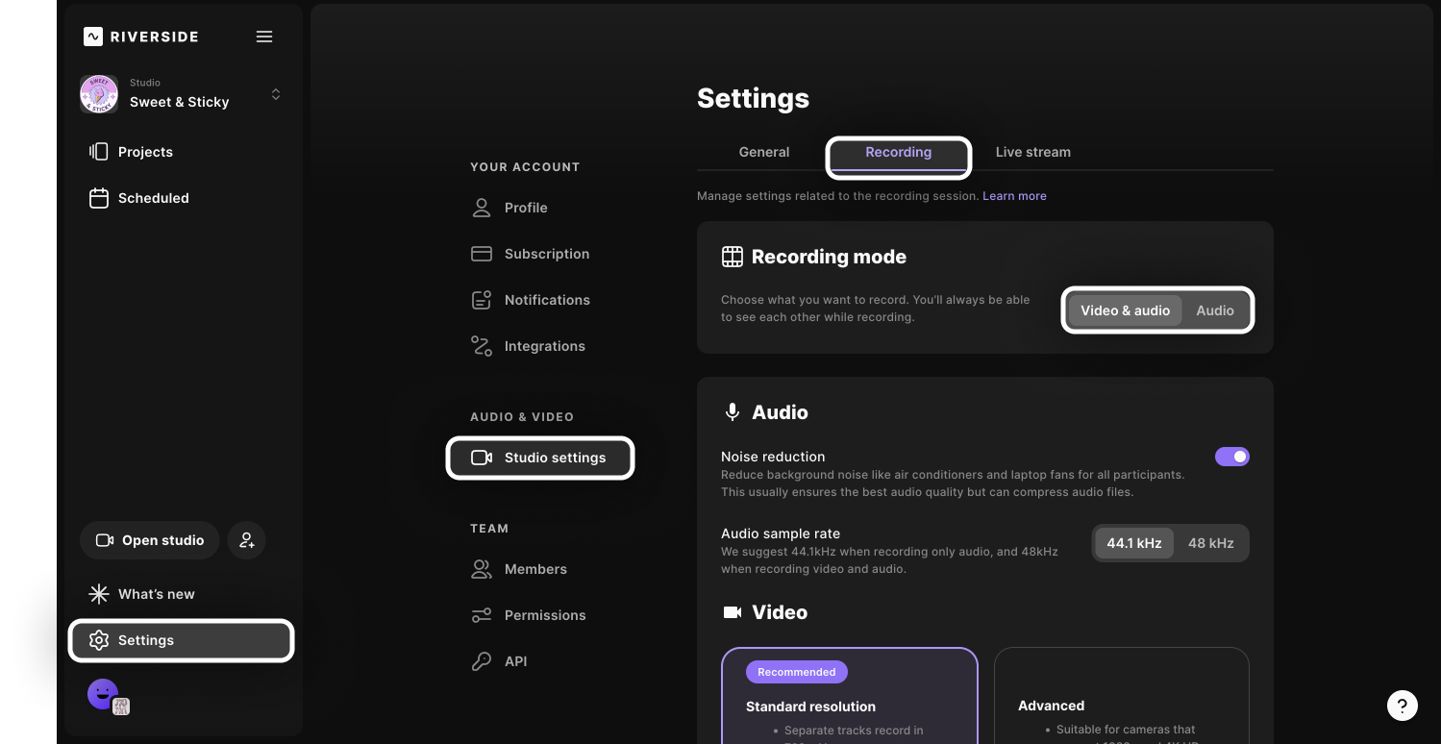Click the invite people icon button
Screen dimensions: 1441x744
247,540
